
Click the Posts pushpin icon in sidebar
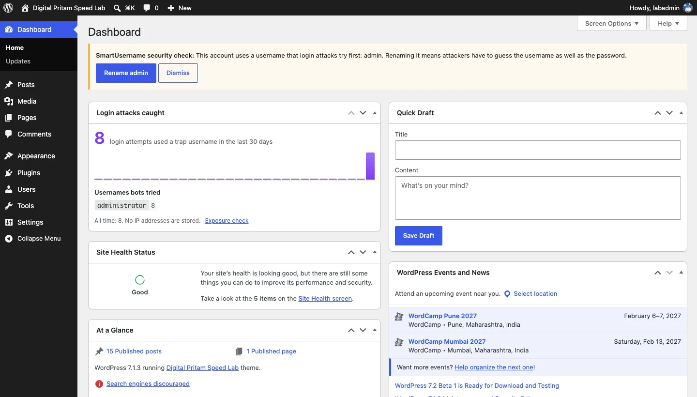pos(9,85)
